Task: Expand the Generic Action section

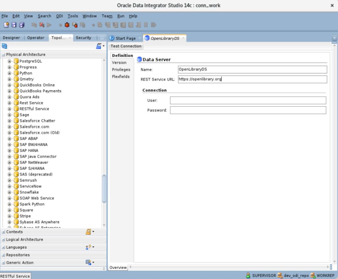Action: click(3, 263)
